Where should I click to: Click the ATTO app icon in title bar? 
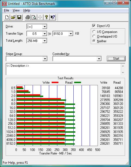pyautogui.click(x=4, y=4)
